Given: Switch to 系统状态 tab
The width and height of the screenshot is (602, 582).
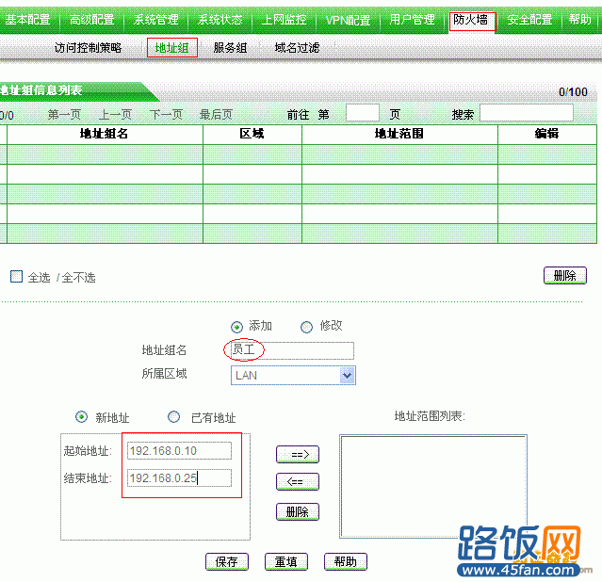Looking at the screenshot, I should (220, 19).
